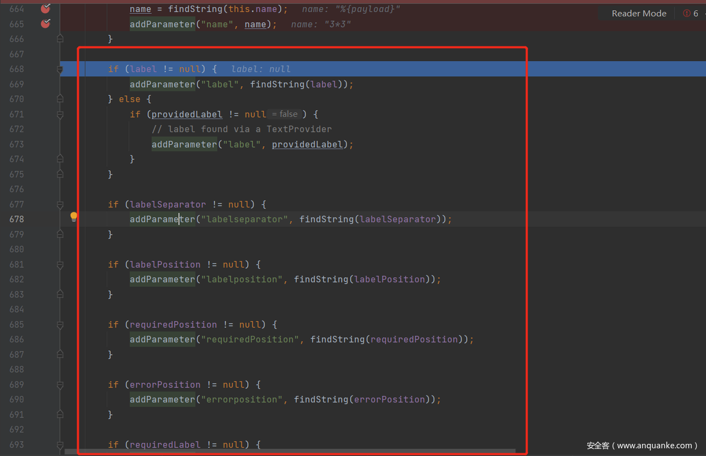706x456 pixels.
Task: Toggle the breakpoint on line 665
Action: 46,24
